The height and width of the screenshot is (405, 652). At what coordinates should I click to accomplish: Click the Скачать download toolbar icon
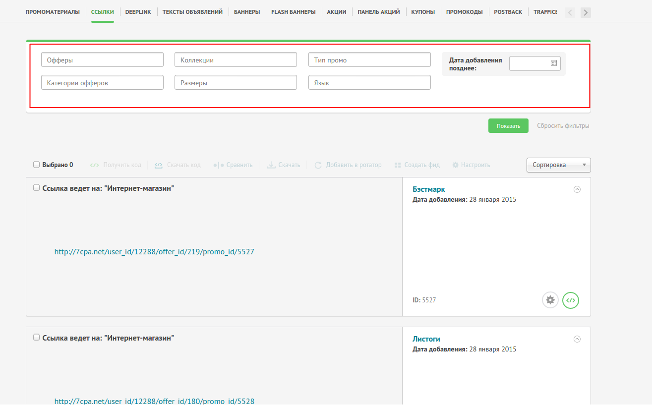(x=271, y=165)
